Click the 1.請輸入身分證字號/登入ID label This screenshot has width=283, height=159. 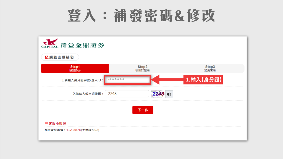click(x=82, y=80)
